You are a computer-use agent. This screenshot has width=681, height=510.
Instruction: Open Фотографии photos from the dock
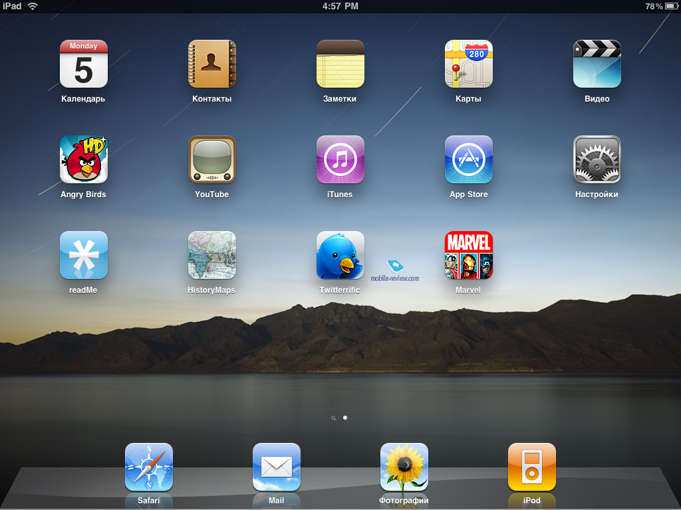pyautogui.click(x=404, y=467)
